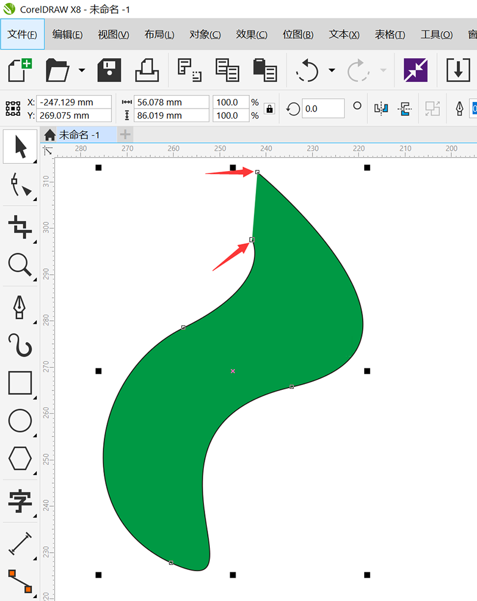Click the object width field 56.078 mm
The height and width of the screenshot is (601, 477).
pyautogui.click(x=171, y=102)
